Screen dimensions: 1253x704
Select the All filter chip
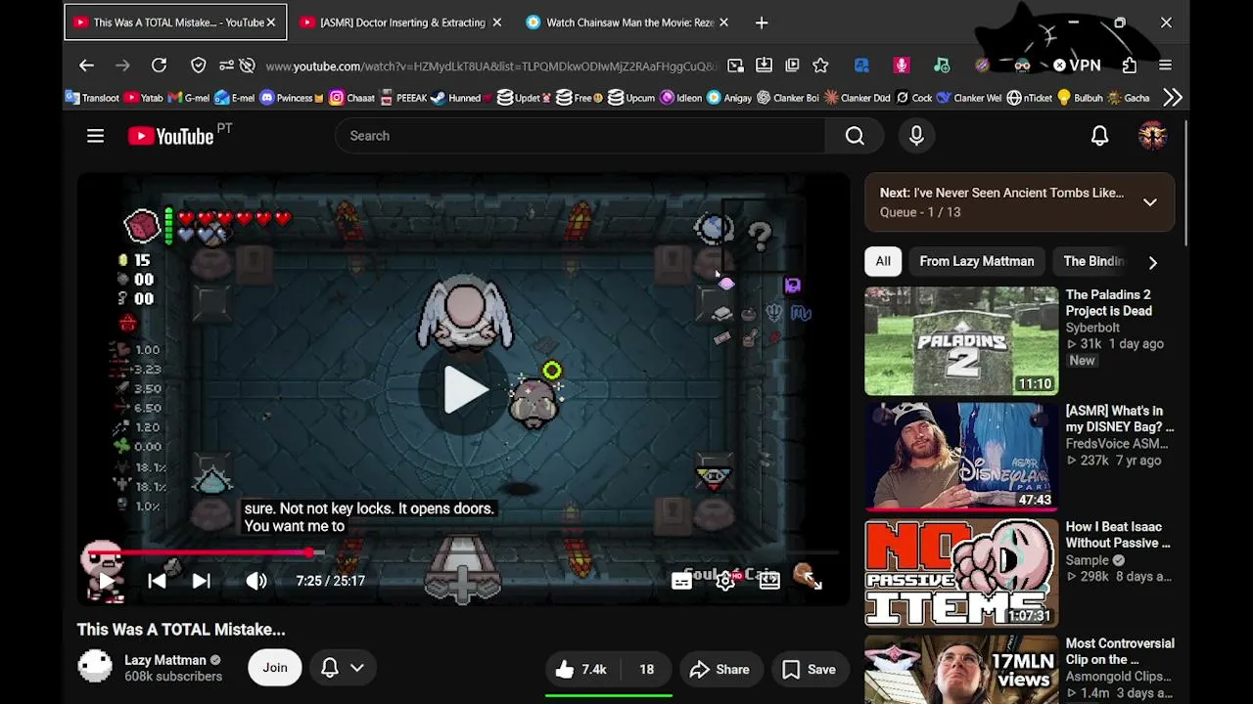click(x=883, y=261)
